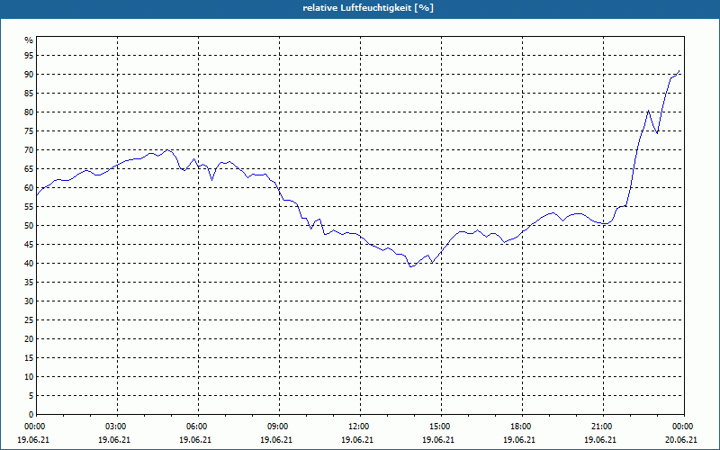This screenshot has height=450, width=720.
Task: Select the "06:00" time axis label
Action: (198, 427)
